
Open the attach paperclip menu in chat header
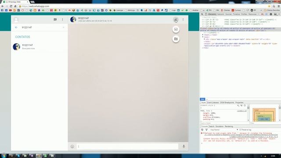tap(176, 19)
